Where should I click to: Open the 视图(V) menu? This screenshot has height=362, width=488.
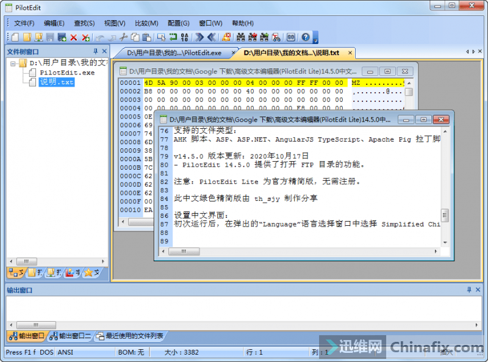pyautogui.click(x=115, y=23)
